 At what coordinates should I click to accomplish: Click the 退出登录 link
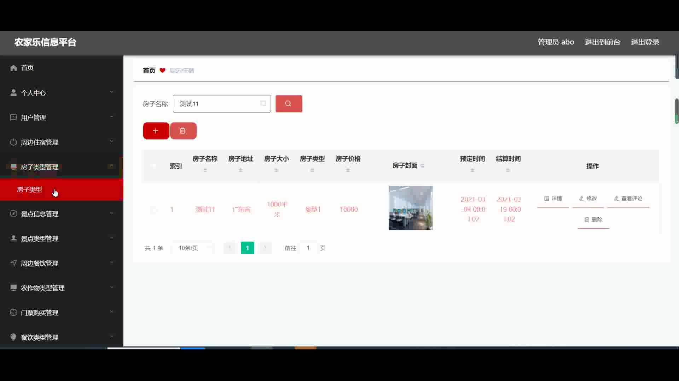click(645, 42)
